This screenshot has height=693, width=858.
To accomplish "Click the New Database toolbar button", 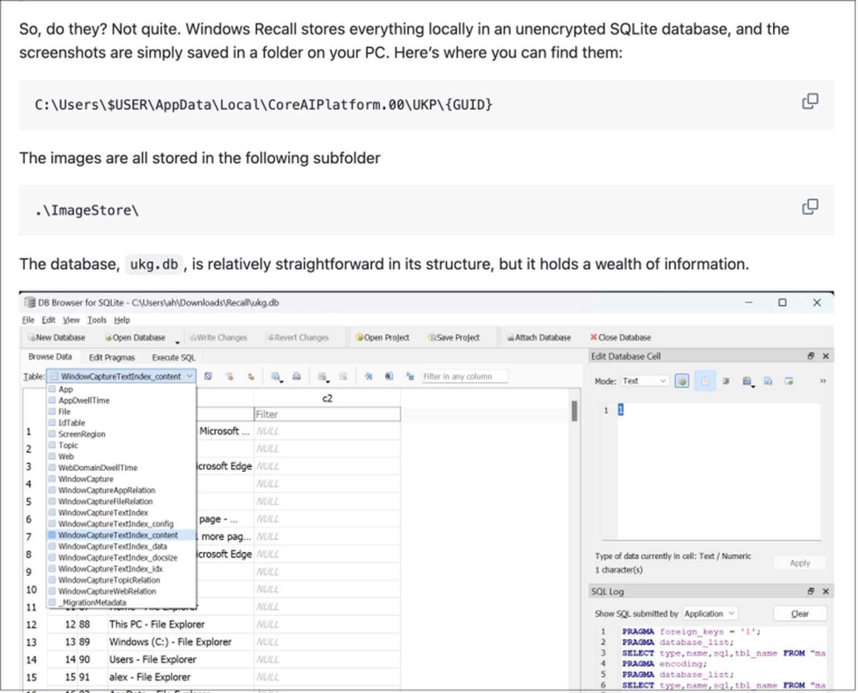I will [x=56, y=338].
